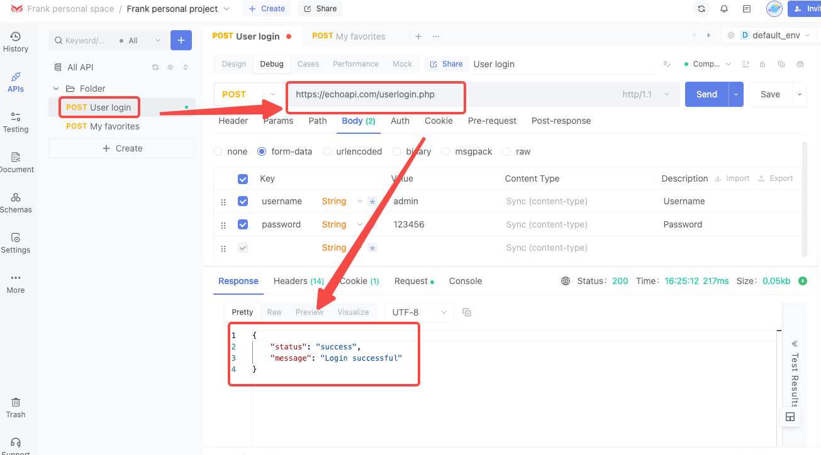Click the layout toggle icon below Test Results
Screen dimensions: 821x455
tap(791, 417)
